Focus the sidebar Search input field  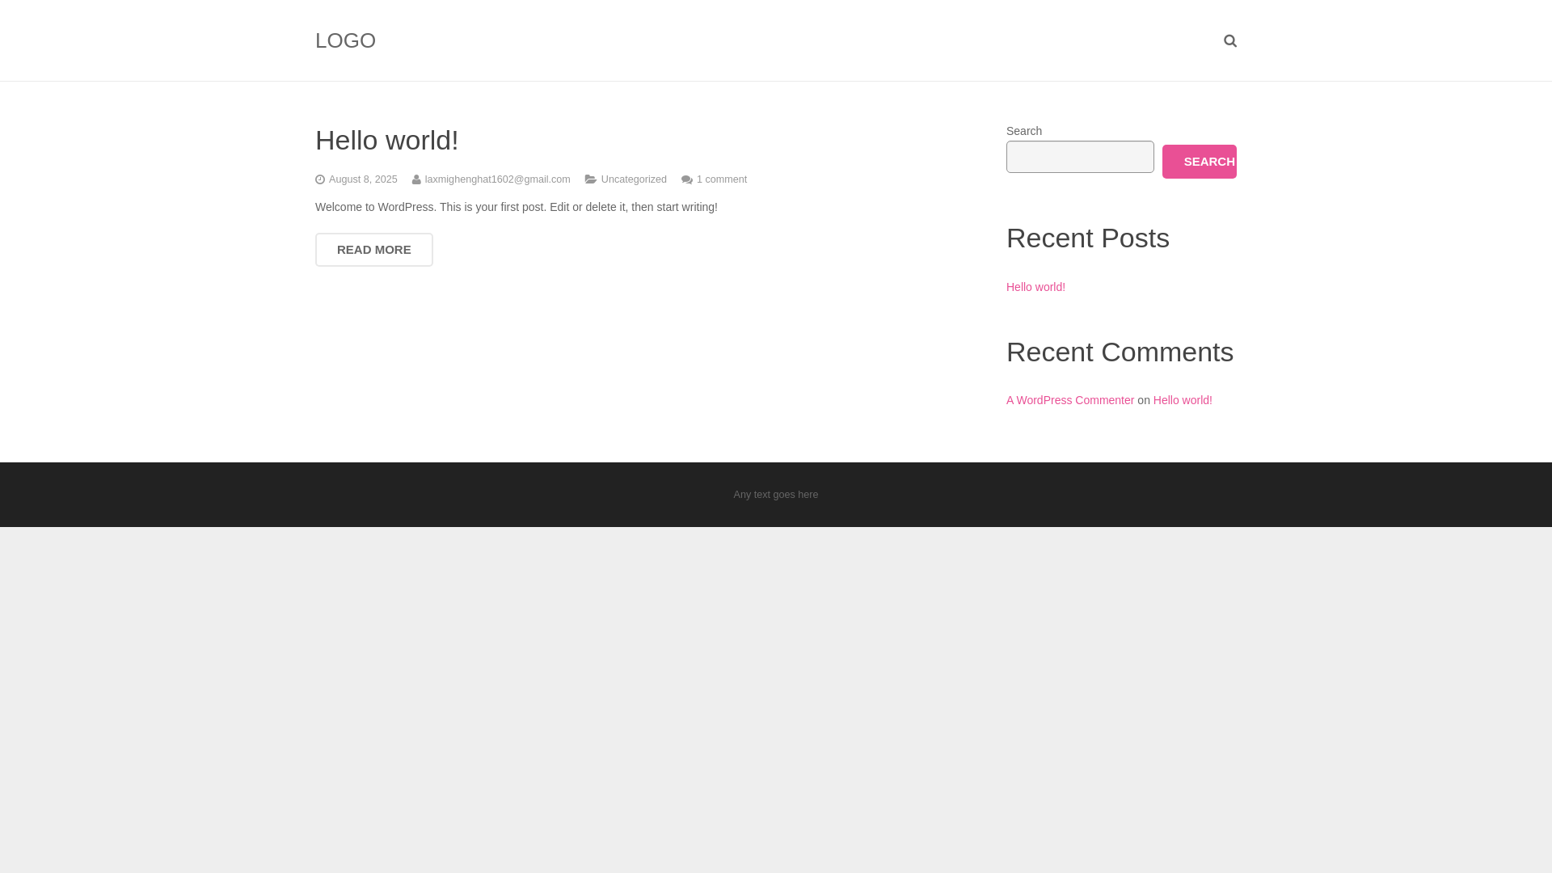(x=1080, y=157)
